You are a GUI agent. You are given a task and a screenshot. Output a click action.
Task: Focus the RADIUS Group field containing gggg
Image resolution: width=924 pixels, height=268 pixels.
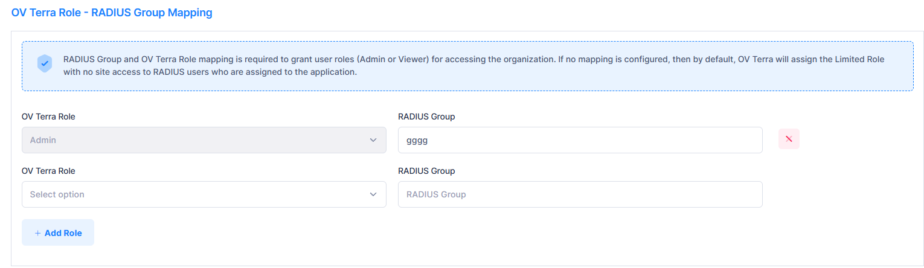pyautogui.click(x=580, y=140)
